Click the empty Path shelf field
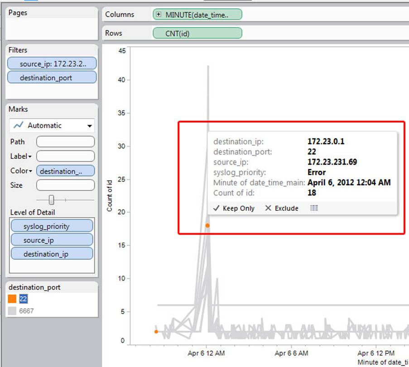 tap(66, 142)
